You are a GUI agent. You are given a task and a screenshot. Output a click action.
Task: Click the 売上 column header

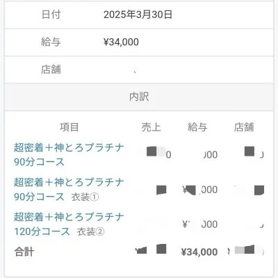[x=152, y=127]
